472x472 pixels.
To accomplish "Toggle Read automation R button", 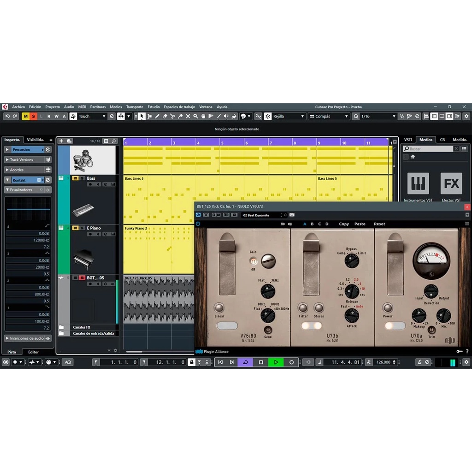I will point(49,116).
